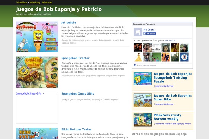209x139 pixels.
Task: Open the Spongebob Tractor game thumbnail
Action: [x=37, y=72]
